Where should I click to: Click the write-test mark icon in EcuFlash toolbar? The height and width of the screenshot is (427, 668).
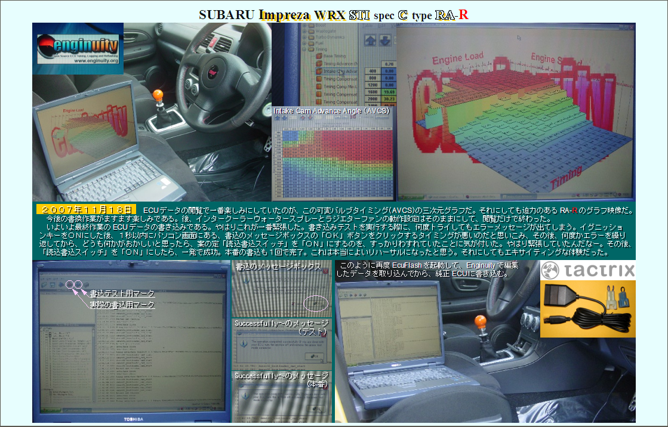[70, 284]
